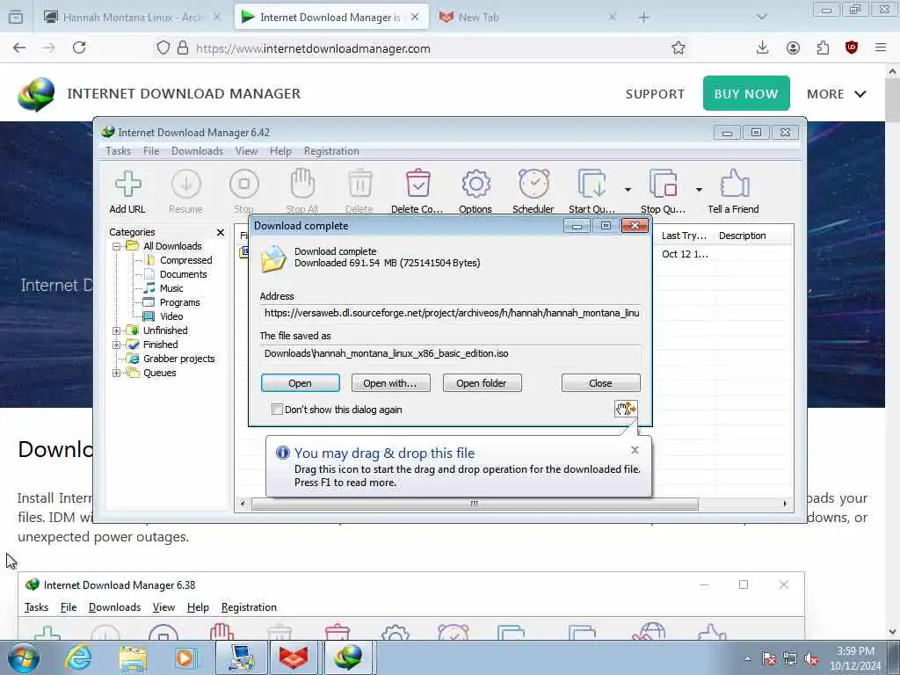Screen dimensions: 900x675
Task: Open the Windows Start button
Action: tap(24, 657)
